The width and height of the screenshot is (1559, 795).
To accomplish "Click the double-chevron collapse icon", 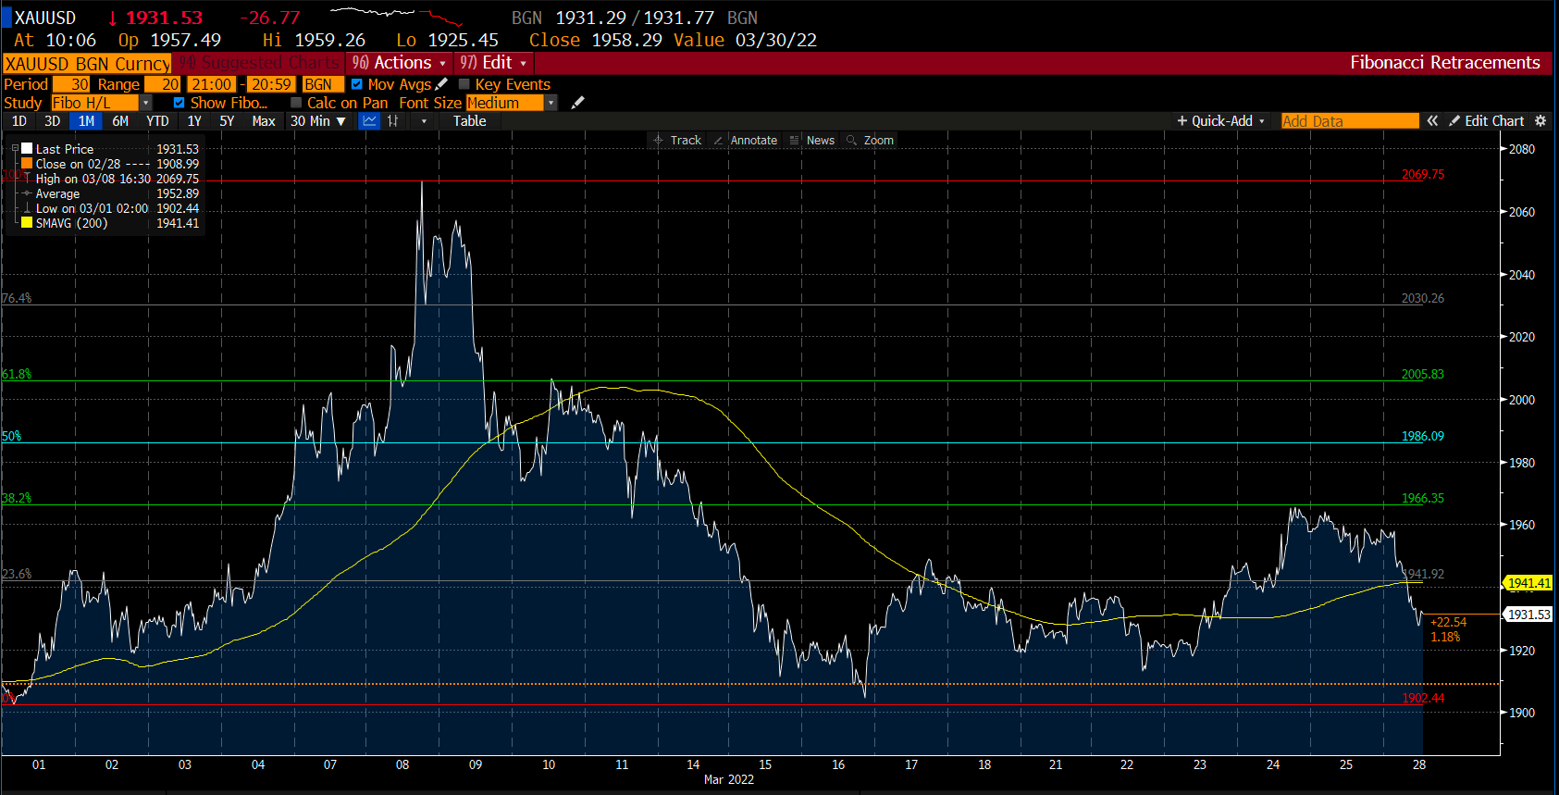I will point(1432,121).
